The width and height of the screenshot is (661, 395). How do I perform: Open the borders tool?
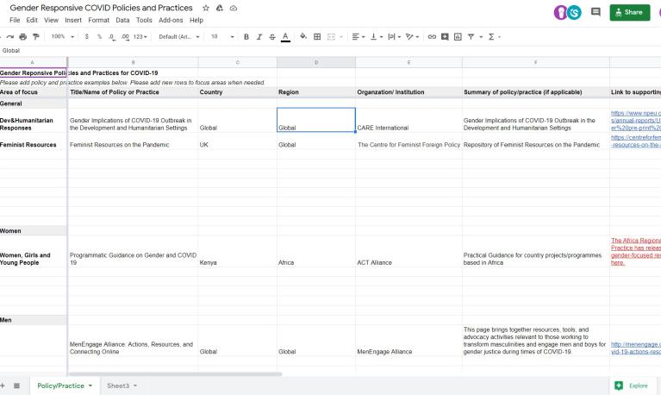pyautogui.click(x=317, y=37)
